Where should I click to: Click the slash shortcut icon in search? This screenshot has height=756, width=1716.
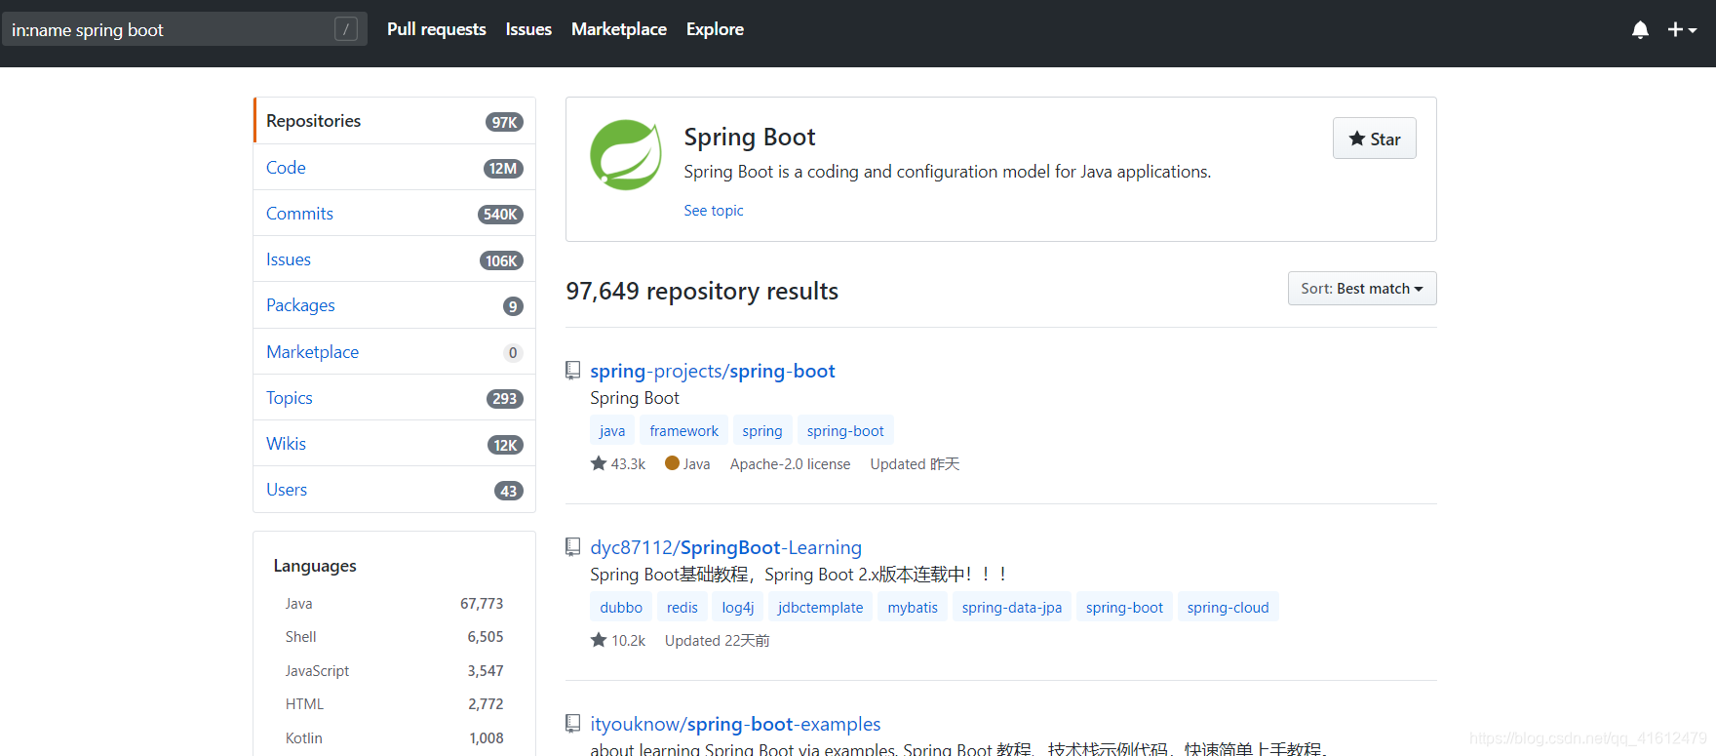pyautogui.click(x=345, y=29)
